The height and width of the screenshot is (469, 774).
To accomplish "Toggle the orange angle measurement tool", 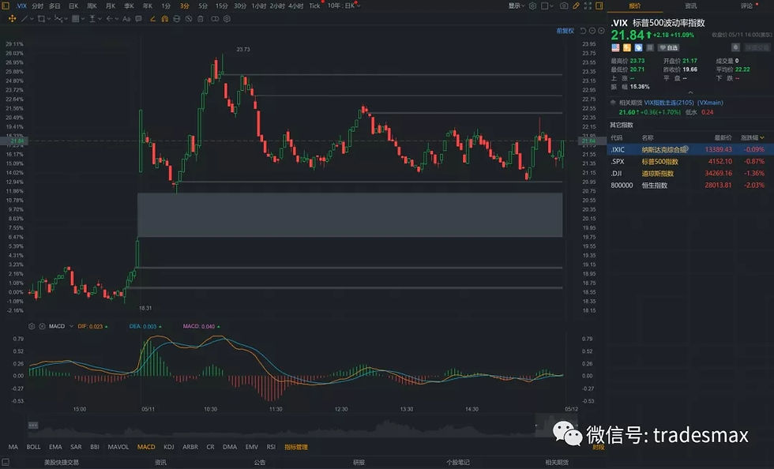I will [x=152, y=19].
